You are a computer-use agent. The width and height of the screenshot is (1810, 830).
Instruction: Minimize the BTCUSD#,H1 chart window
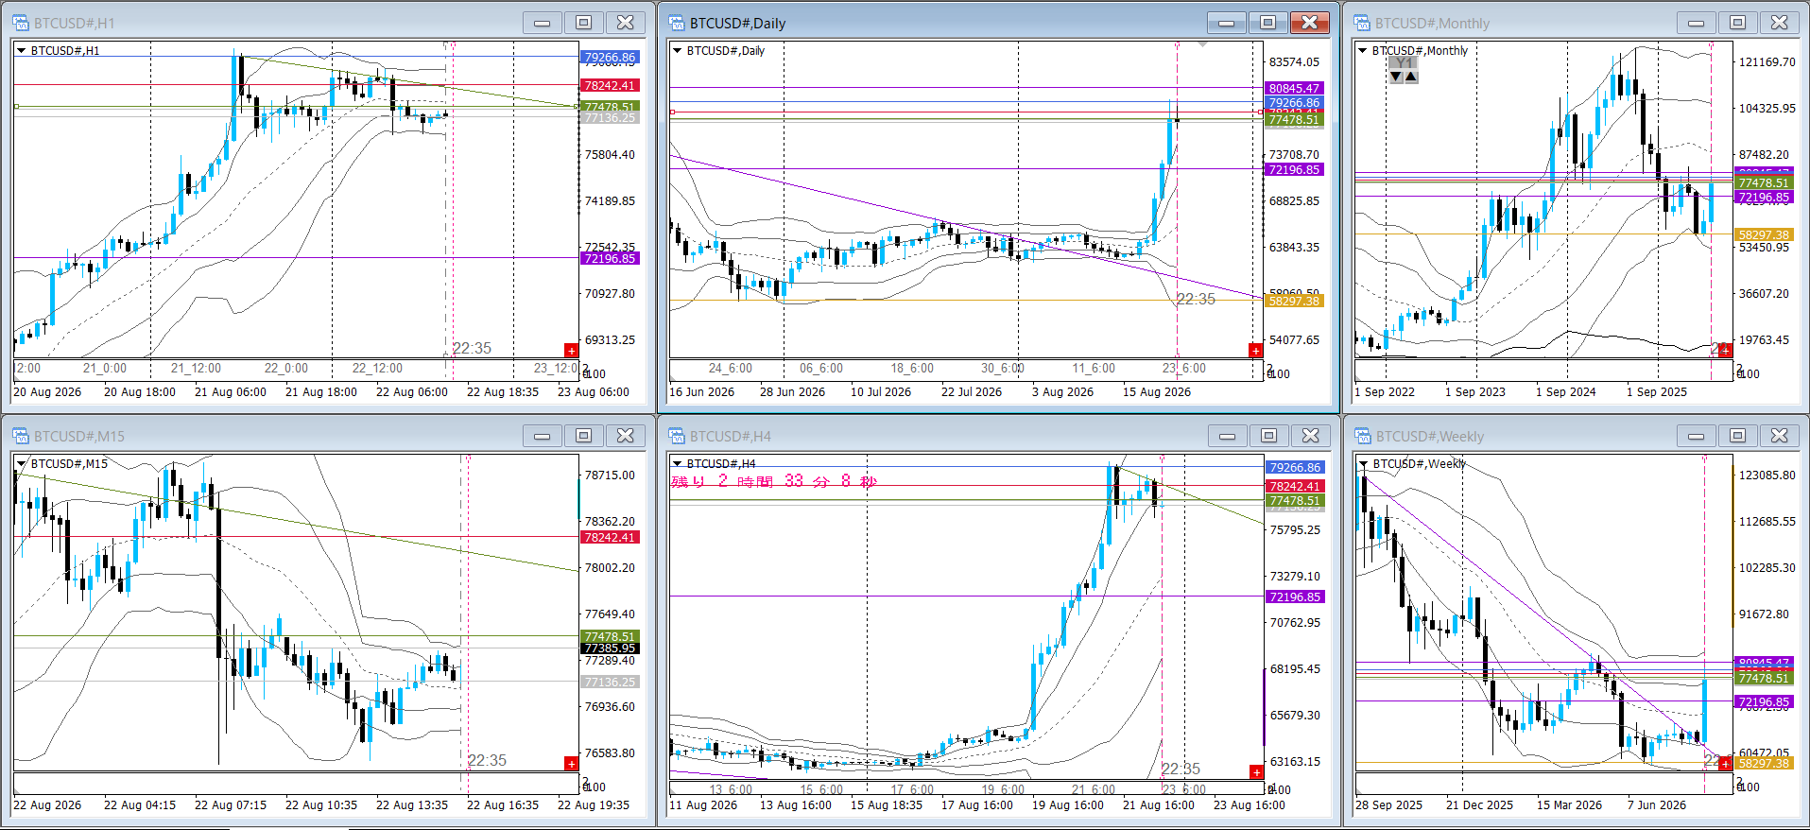pos(543,23)
